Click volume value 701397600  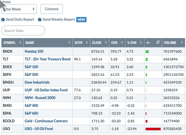point(172,51)
